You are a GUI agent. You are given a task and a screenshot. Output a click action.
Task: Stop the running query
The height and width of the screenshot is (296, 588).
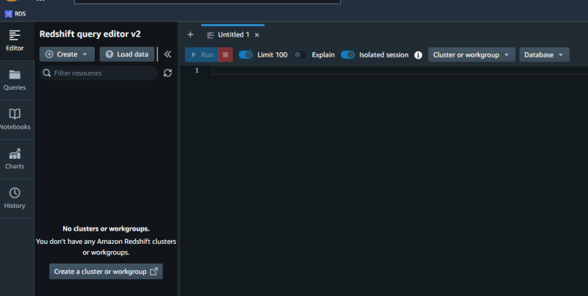click(226, 54)
